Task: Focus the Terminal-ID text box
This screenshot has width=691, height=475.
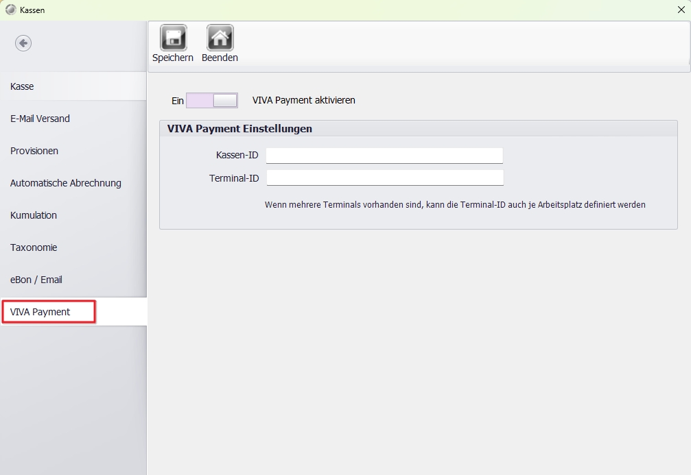Action: point(384,178)
